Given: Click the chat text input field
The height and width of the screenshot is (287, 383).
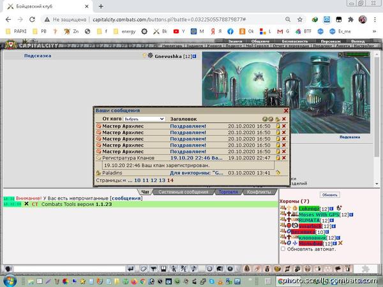Looking at the screenshot, I should 70,269.
